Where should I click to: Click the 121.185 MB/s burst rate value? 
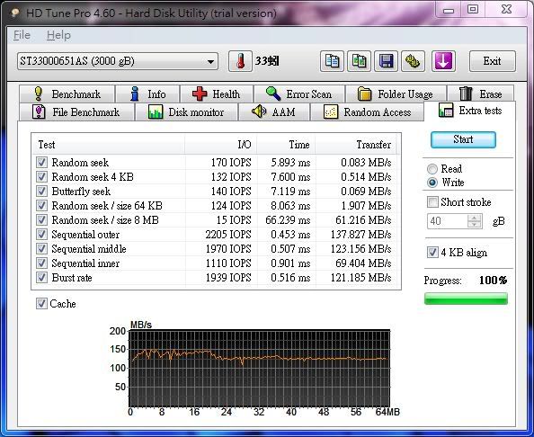tap(360, 278)
